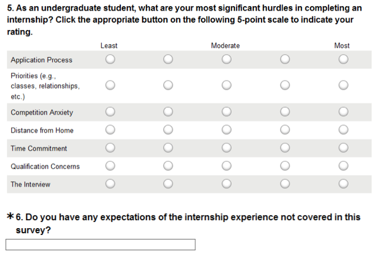
Task: Select Most for Application Process
Action: point(343,59)
